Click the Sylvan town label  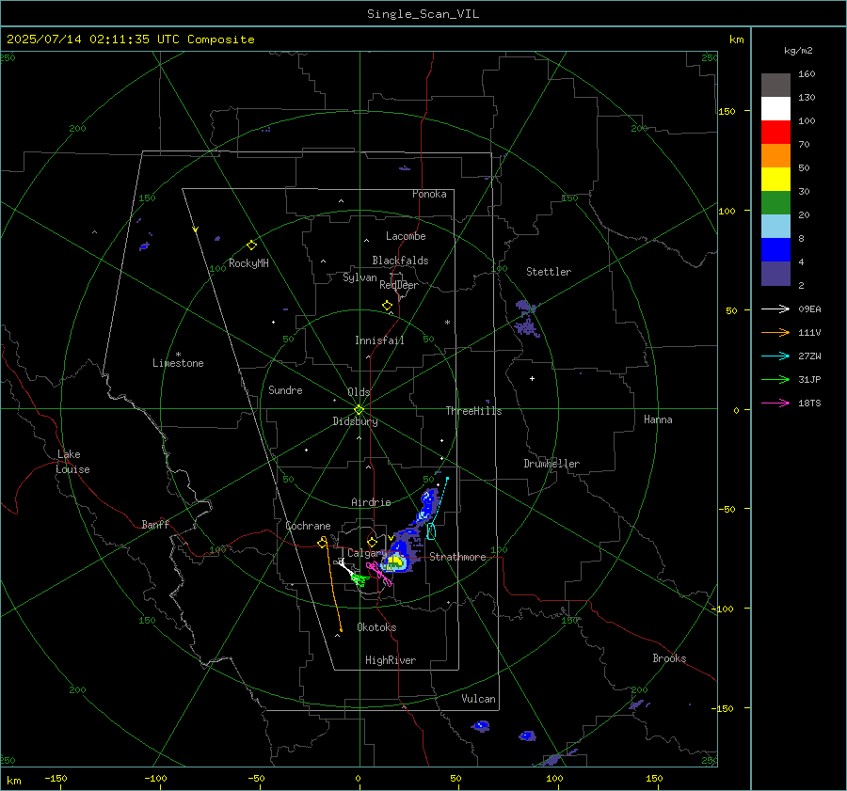360,277
